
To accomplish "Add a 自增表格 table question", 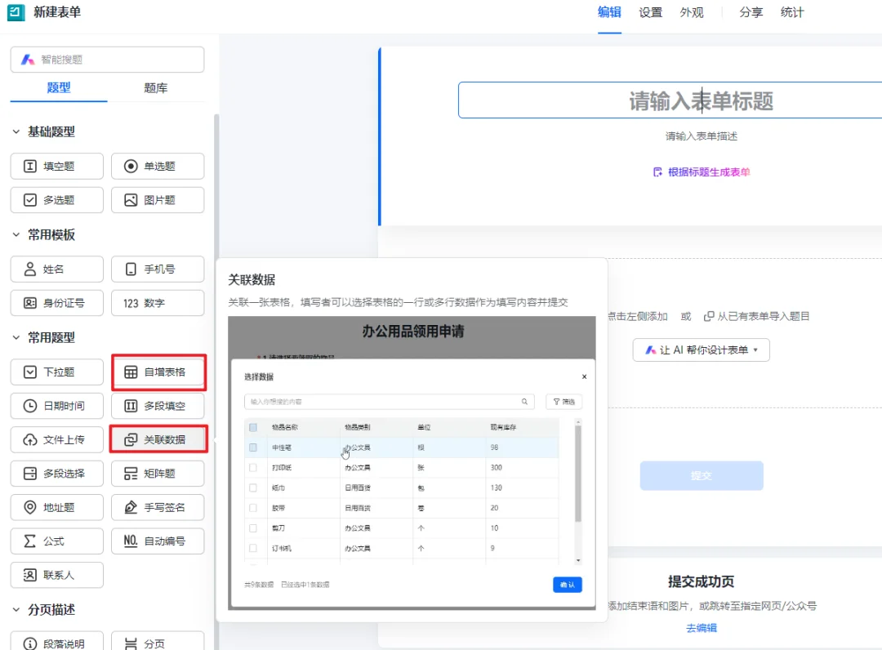I will (x=158, y=372).
